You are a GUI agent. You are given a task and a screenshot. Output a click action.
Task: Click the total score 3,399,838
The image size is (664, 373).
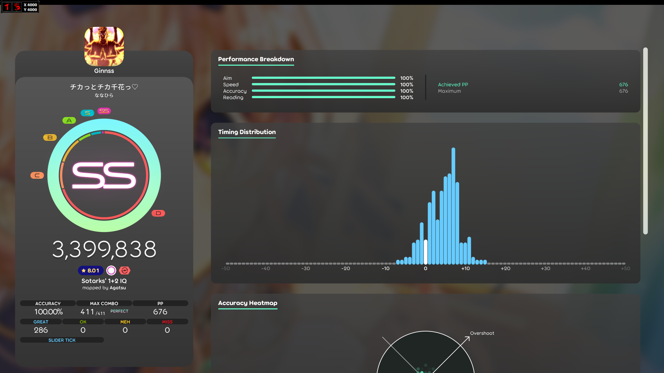(x=104, y=249)
